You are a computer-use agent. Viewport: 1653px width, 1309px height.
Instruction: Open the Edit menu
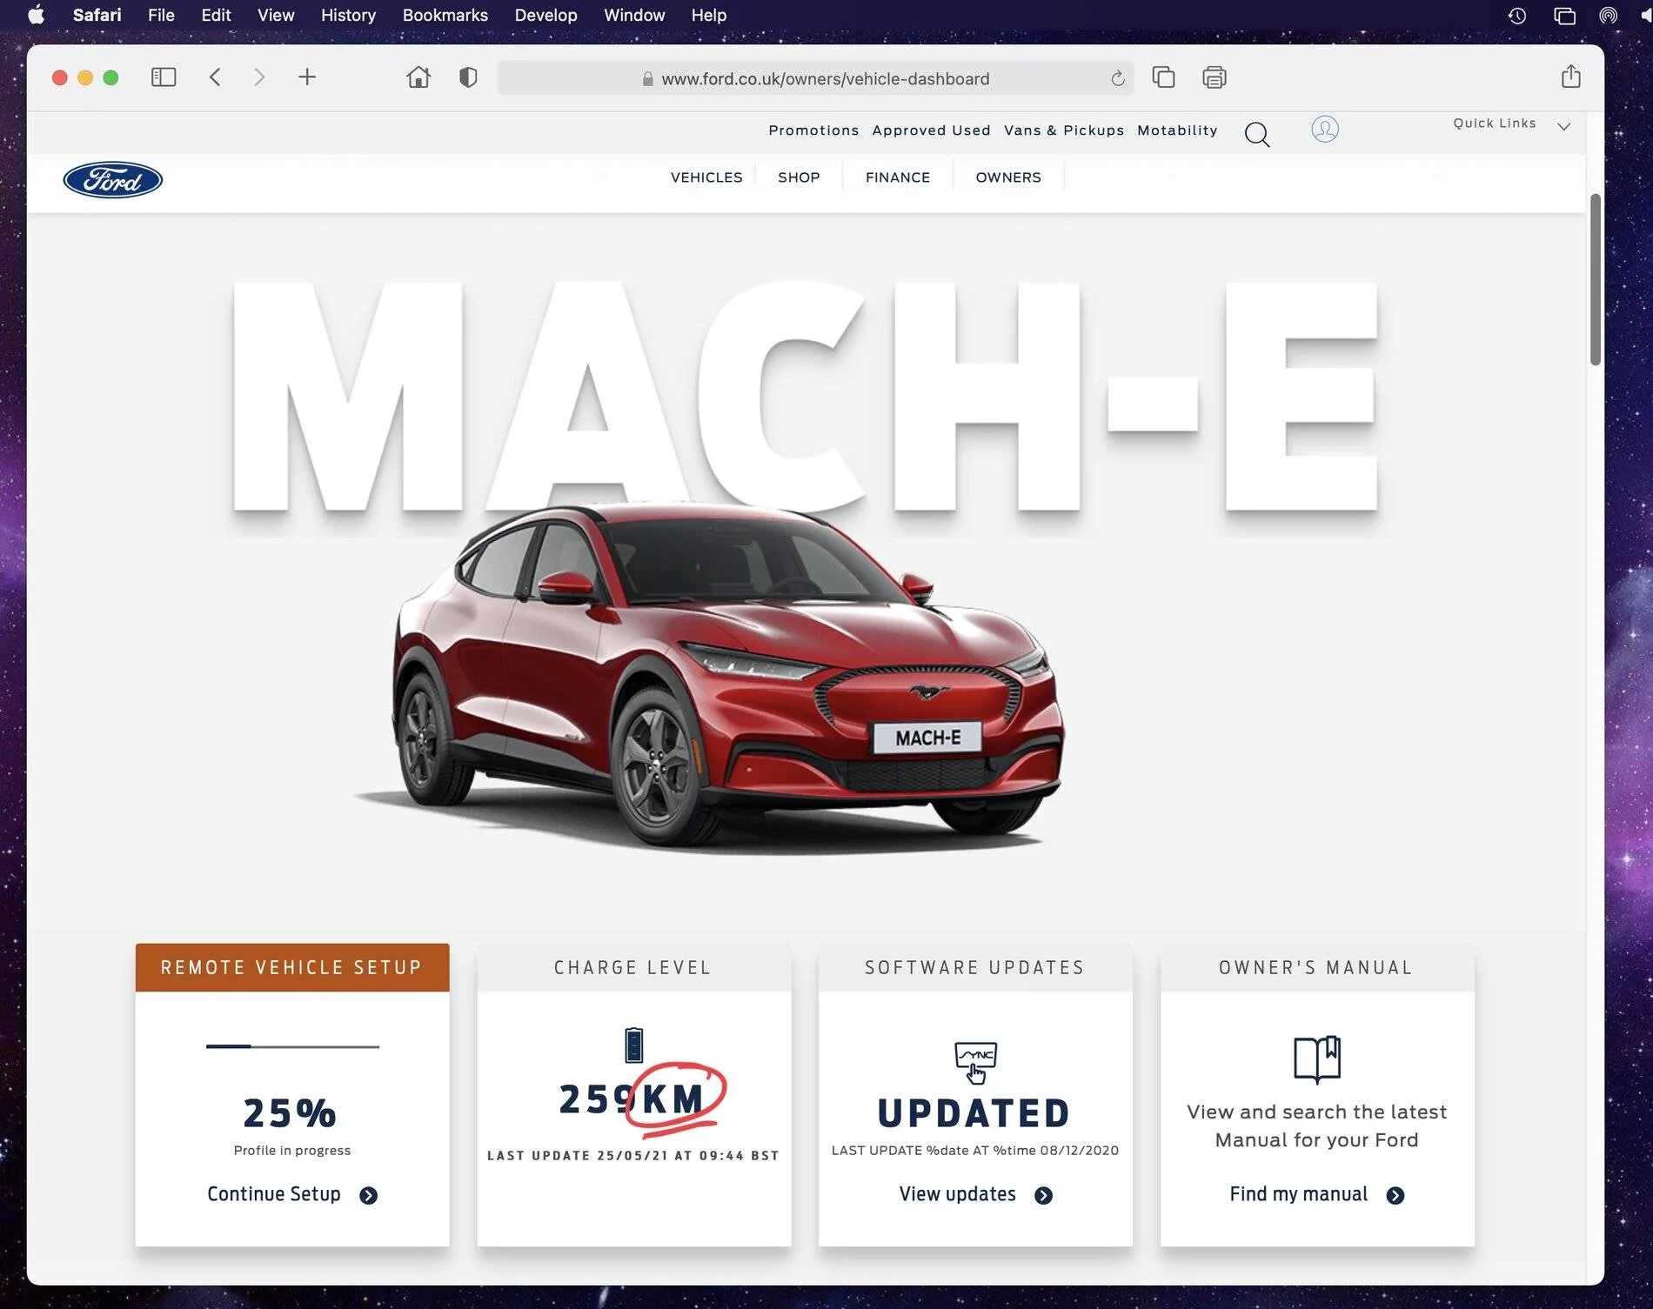point(216,15)
